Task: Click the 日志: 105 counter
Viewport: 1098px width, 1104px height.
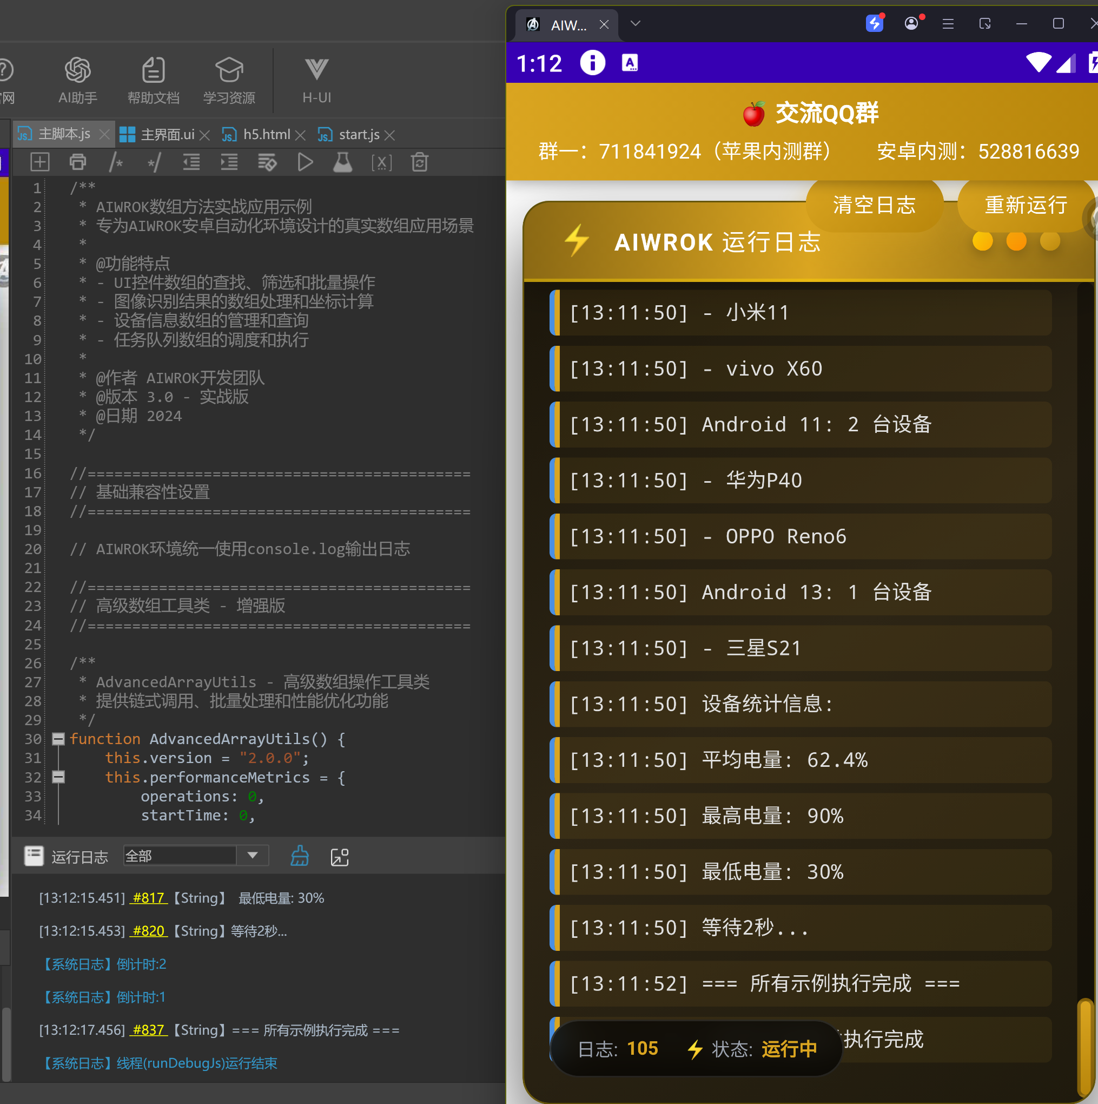Action: [x=618, y=1049]
